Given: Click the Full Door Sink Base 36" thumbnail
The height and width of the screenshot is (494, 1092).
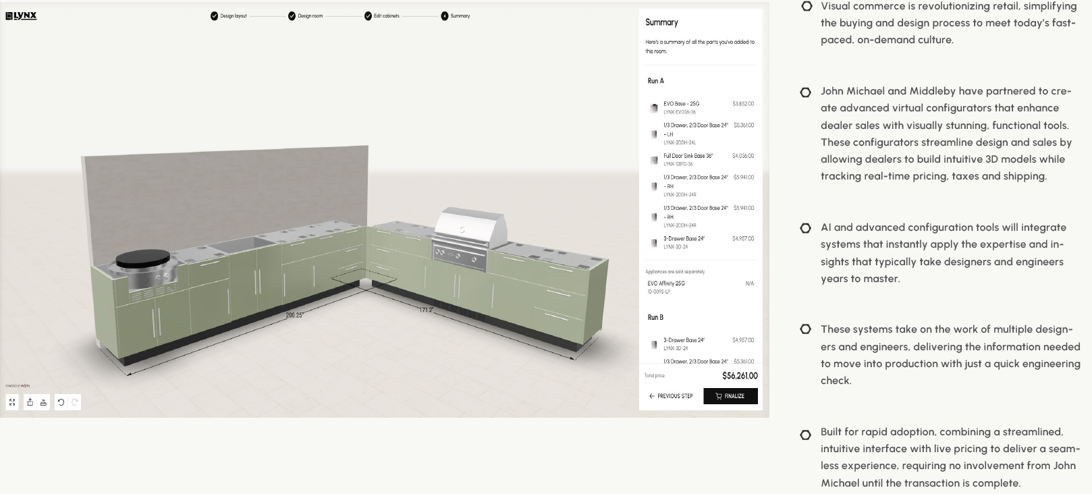Looking at the screenshot, I should point(654,160).
